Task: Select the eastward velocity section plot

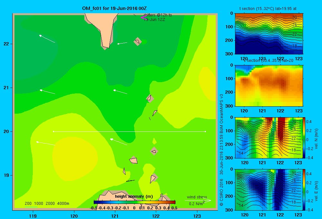Action: click(269, 190)
